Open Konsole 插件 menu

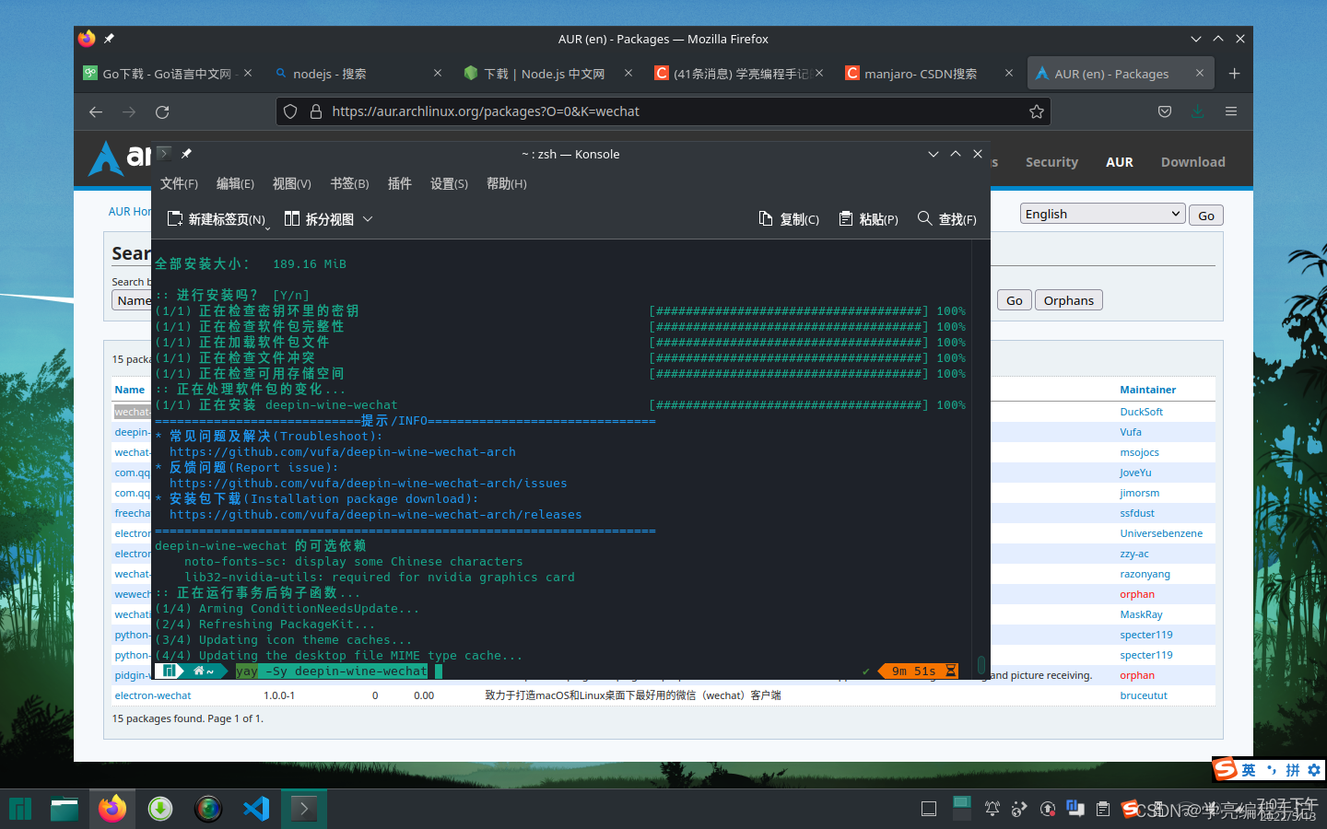399,184
